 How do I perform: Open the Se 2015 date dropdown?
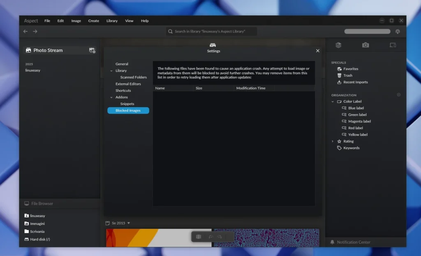click(128, 223)
